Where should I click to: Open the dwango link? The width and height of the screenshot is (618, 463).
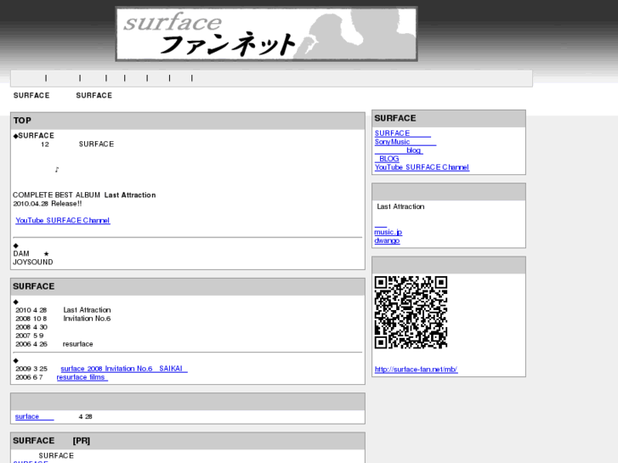pos(387,240)
